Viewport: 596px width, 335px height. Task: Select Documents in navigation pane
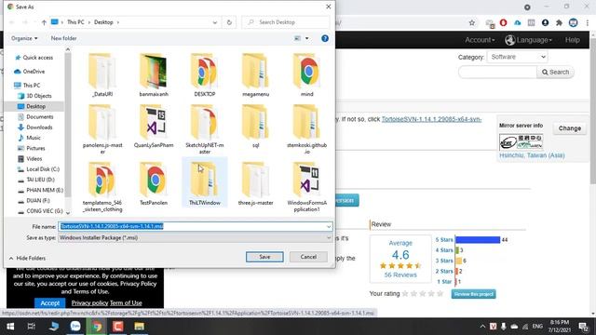pyautogui.click(x=35, y=117)
